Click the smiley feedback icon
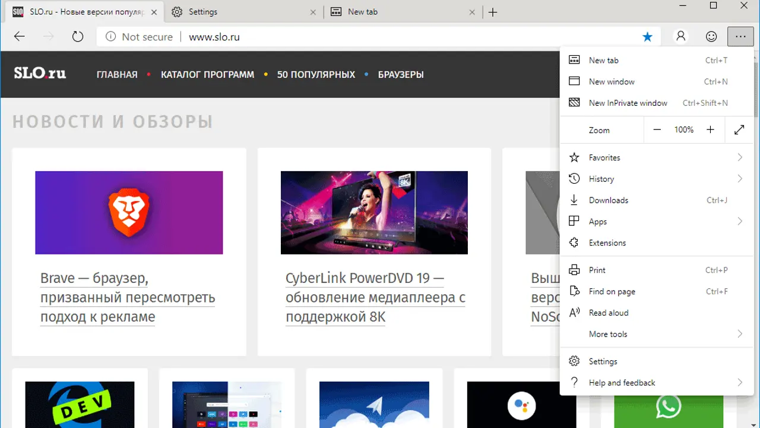The image size is (760, 428). [x=711, y=37]
